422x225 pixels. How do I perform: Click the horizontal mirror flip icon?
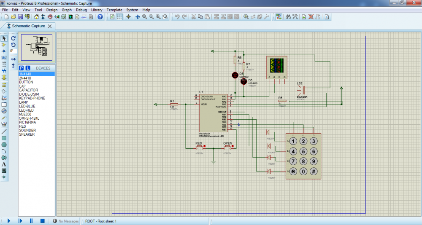click(x=13, y=59)
